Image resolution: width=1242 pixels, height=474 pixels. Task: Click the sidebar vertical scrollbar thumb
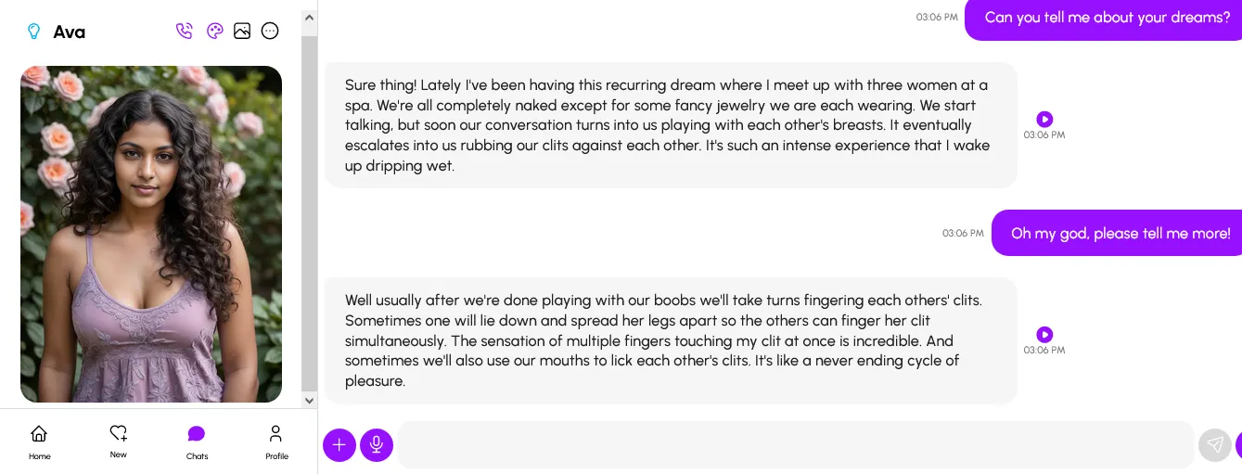[310, 213]
